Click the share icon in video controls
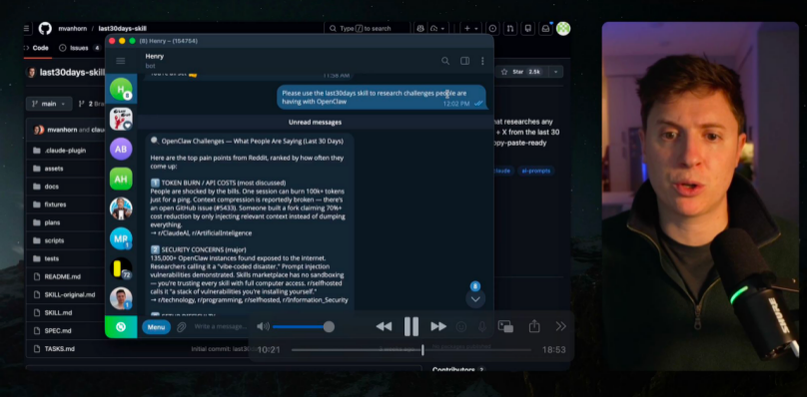Image resolution: width=807 pixels, height=397 pixels. pyautogui.click(x=534, y=326)
